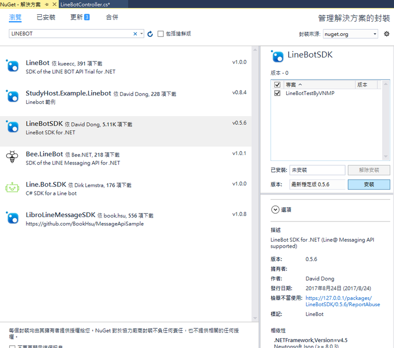This screenshot has width=394, height=348.
Task: Click the version column header
Action: pos(366,85)
